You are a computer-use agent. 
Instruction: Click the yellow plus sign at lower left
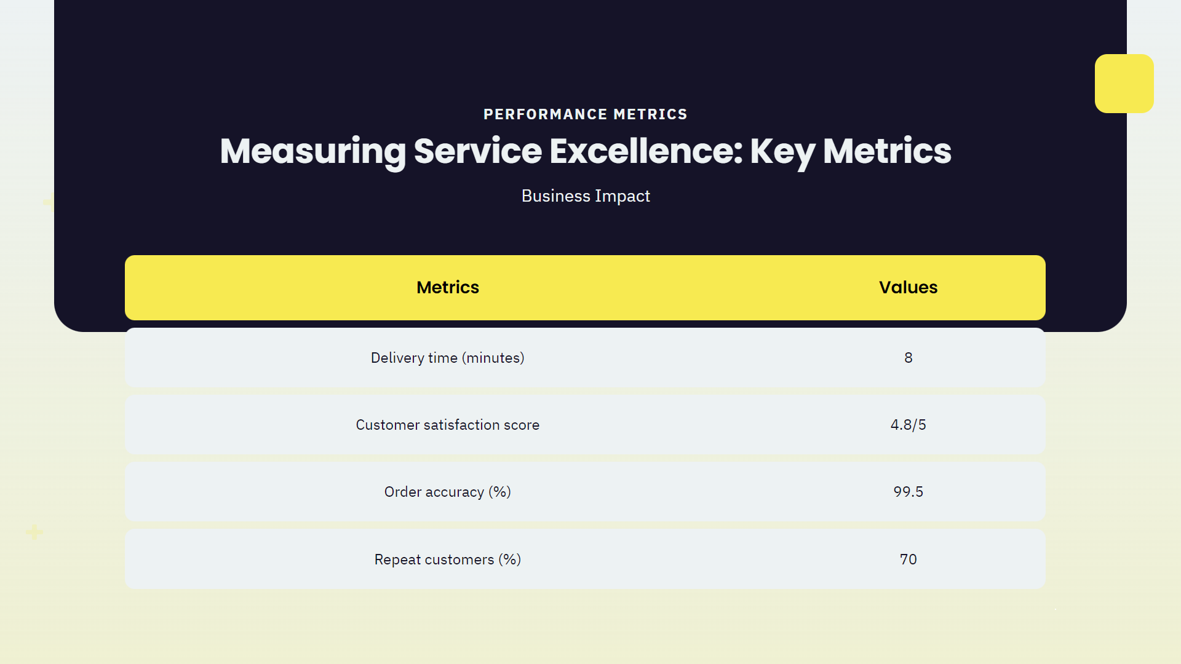(34, 532)
